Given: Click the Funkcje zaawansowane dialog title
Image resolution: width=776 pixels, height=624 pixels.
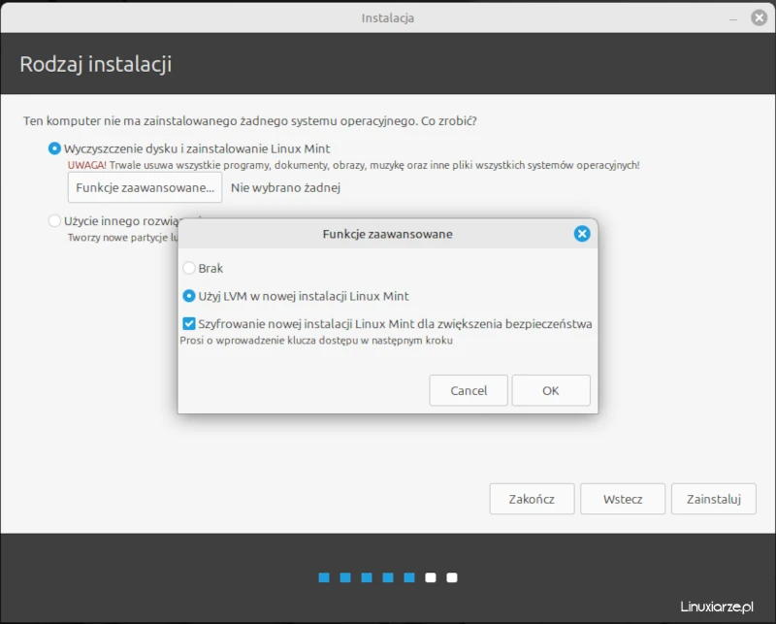Looking at the screenshot, I should (387, 234).
